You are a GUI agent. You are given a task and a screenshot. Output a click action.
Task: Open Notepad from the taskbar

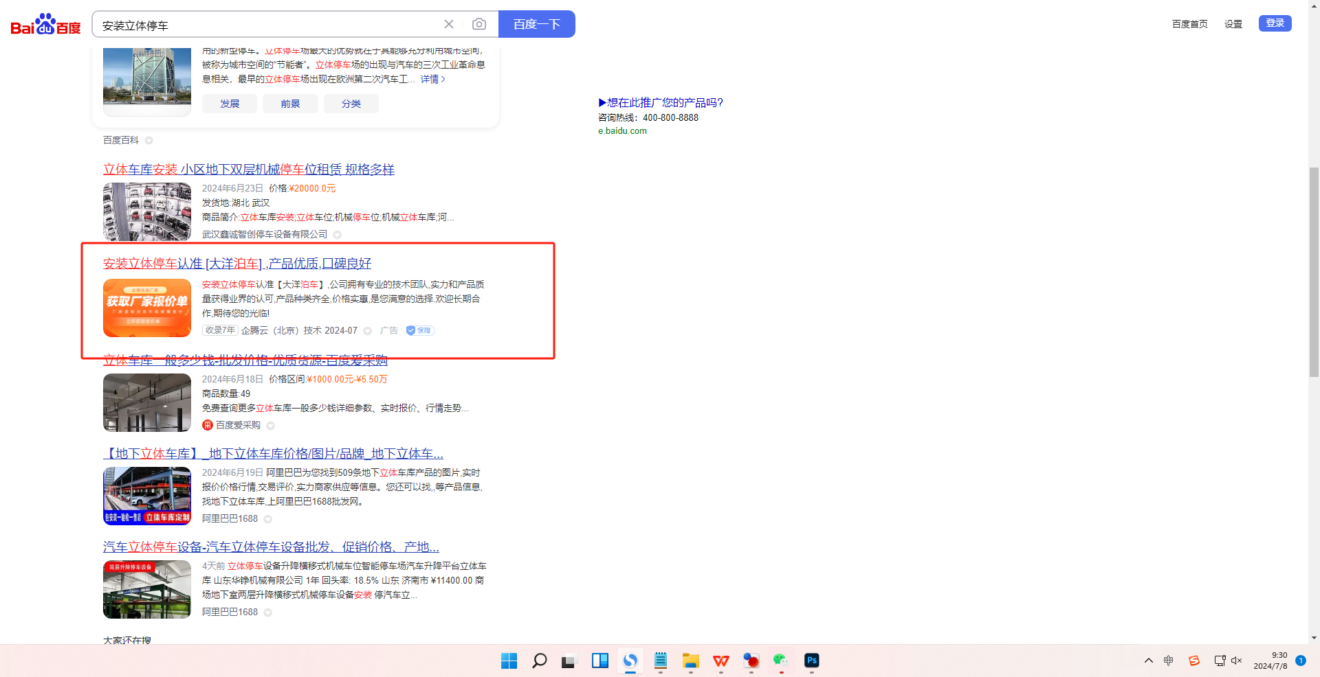click(661, 661)
